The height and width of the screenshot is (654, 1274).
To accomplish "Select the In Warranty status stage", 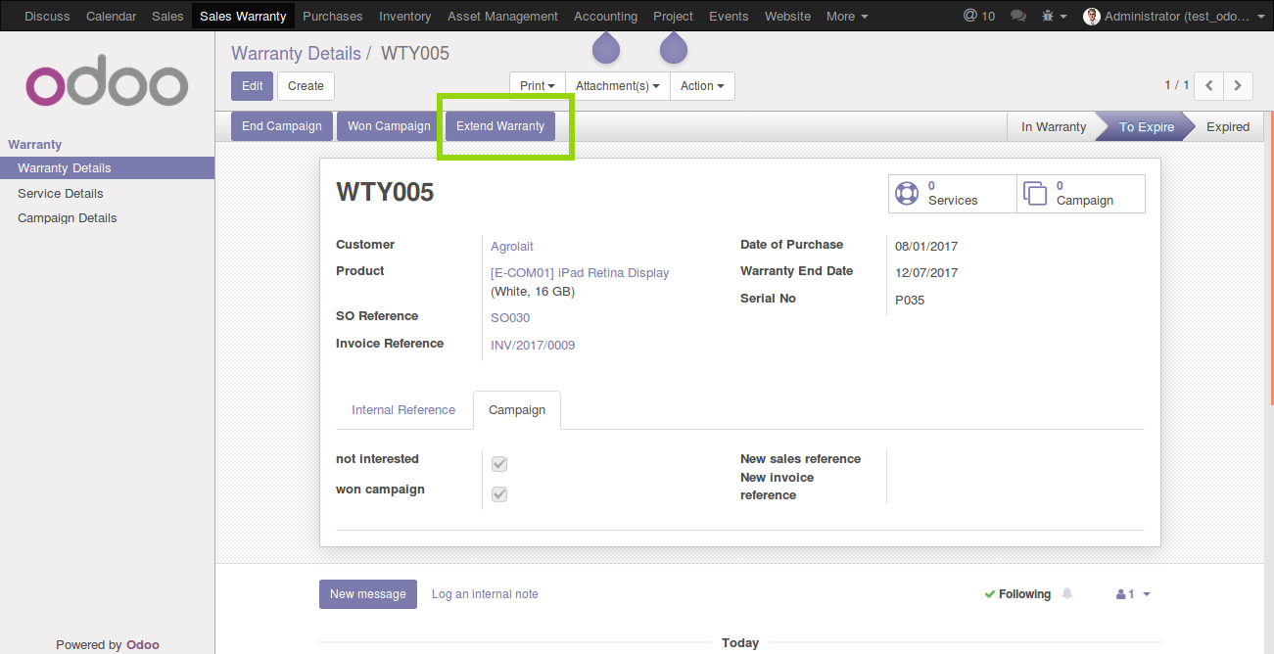I will 1053,127.
